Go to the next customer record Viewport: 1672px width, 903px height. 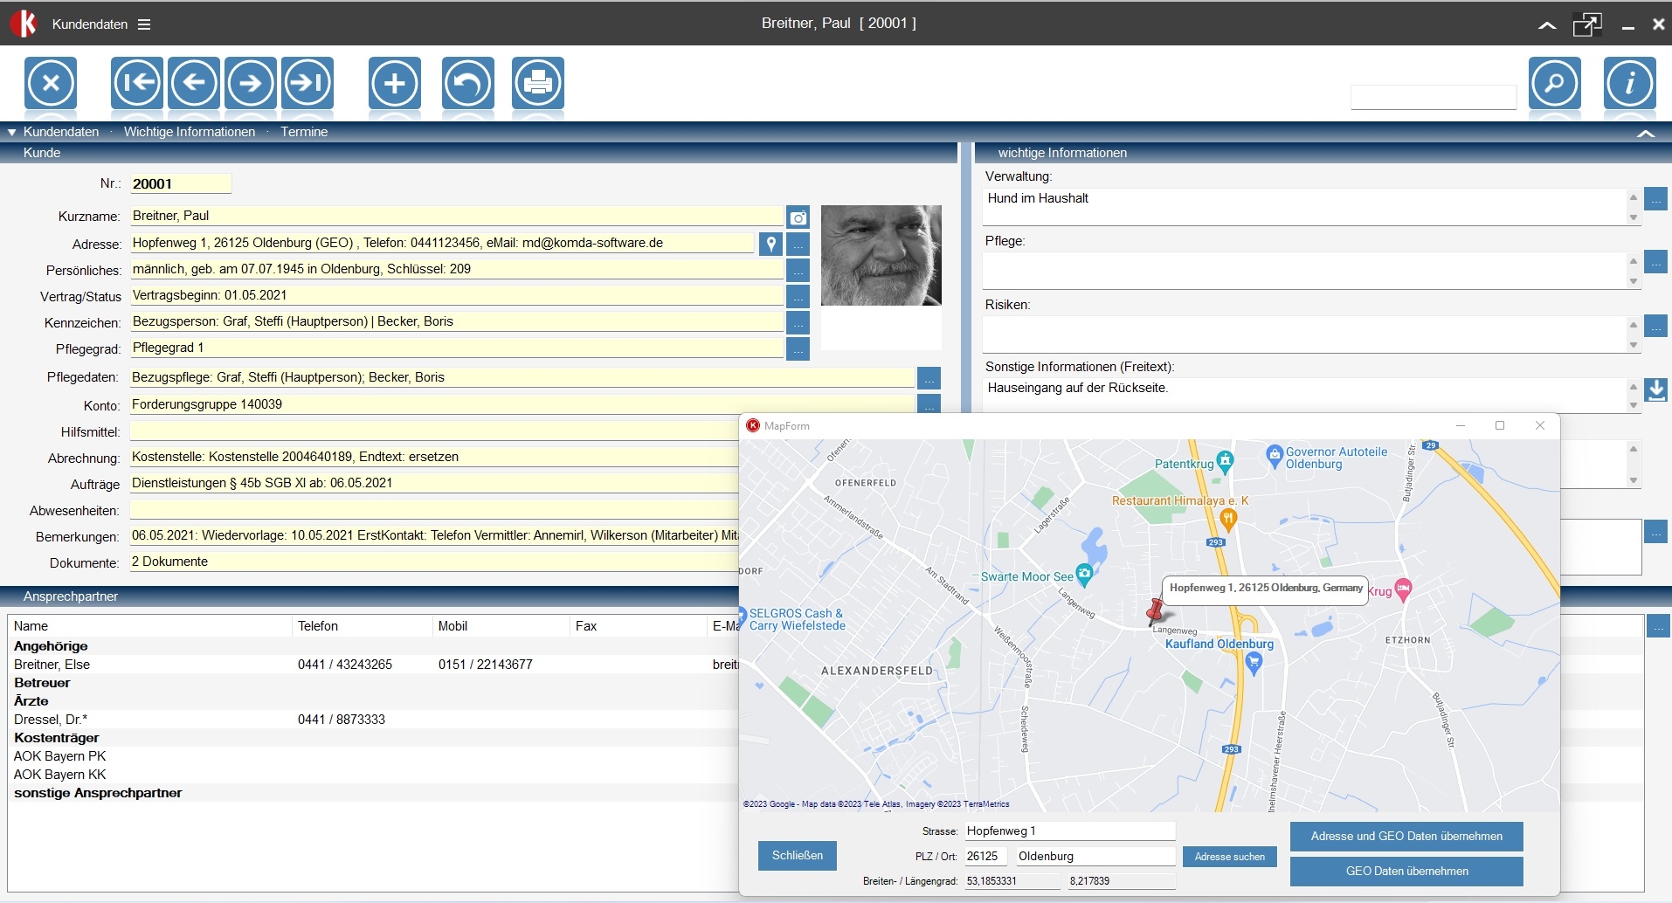[251, 83]
